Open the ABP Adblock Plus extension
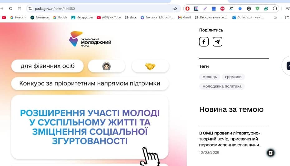The width and height of the screenshot is (290, 166). click(222, 8)
